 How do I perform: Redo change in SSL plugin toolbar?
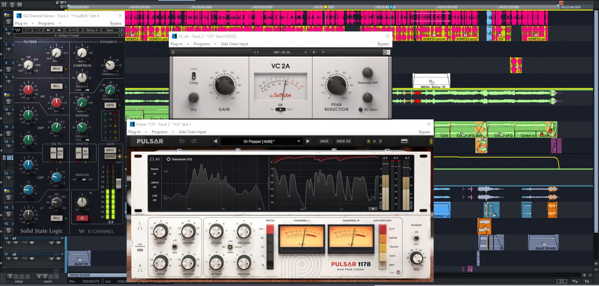[38, 30]
